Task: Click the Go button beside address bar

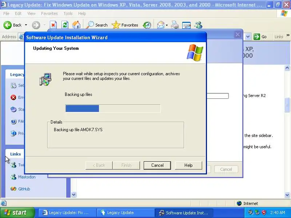Action: 260,37
